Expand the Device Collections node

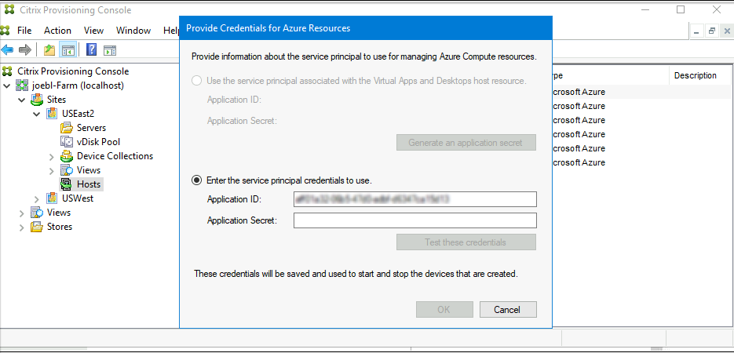coord(52,156)
